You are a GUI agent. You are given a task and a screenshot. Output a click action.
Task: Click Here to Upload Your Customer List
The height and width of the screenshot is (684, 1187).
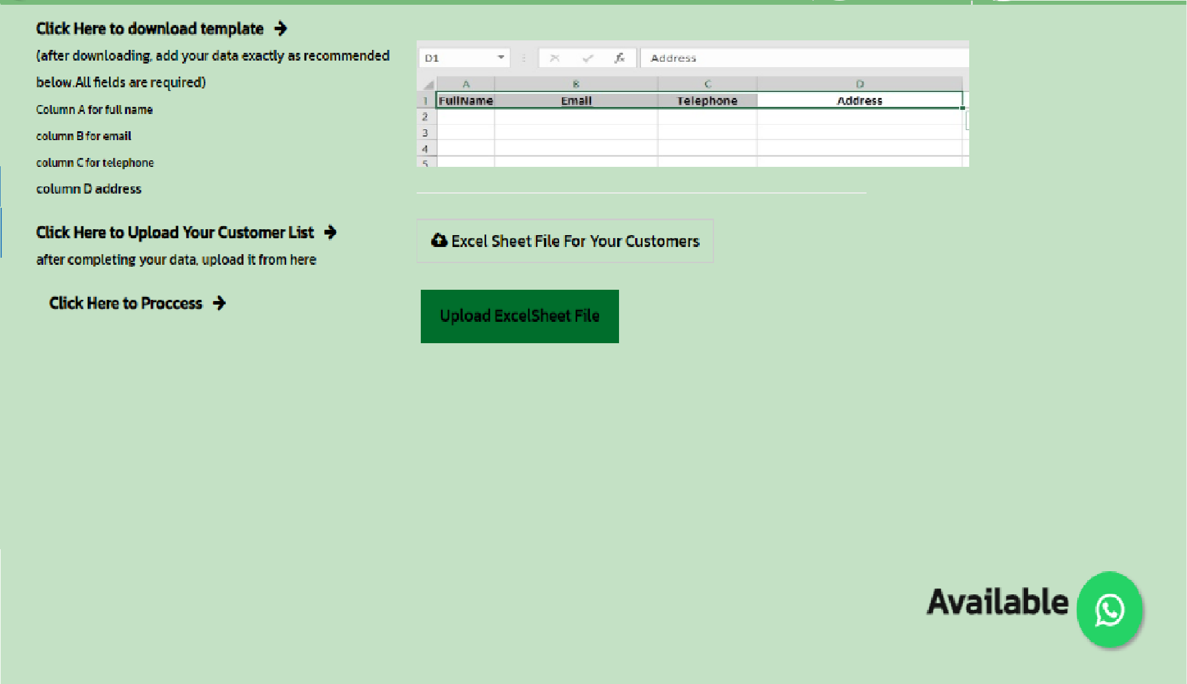click(174, 232)
